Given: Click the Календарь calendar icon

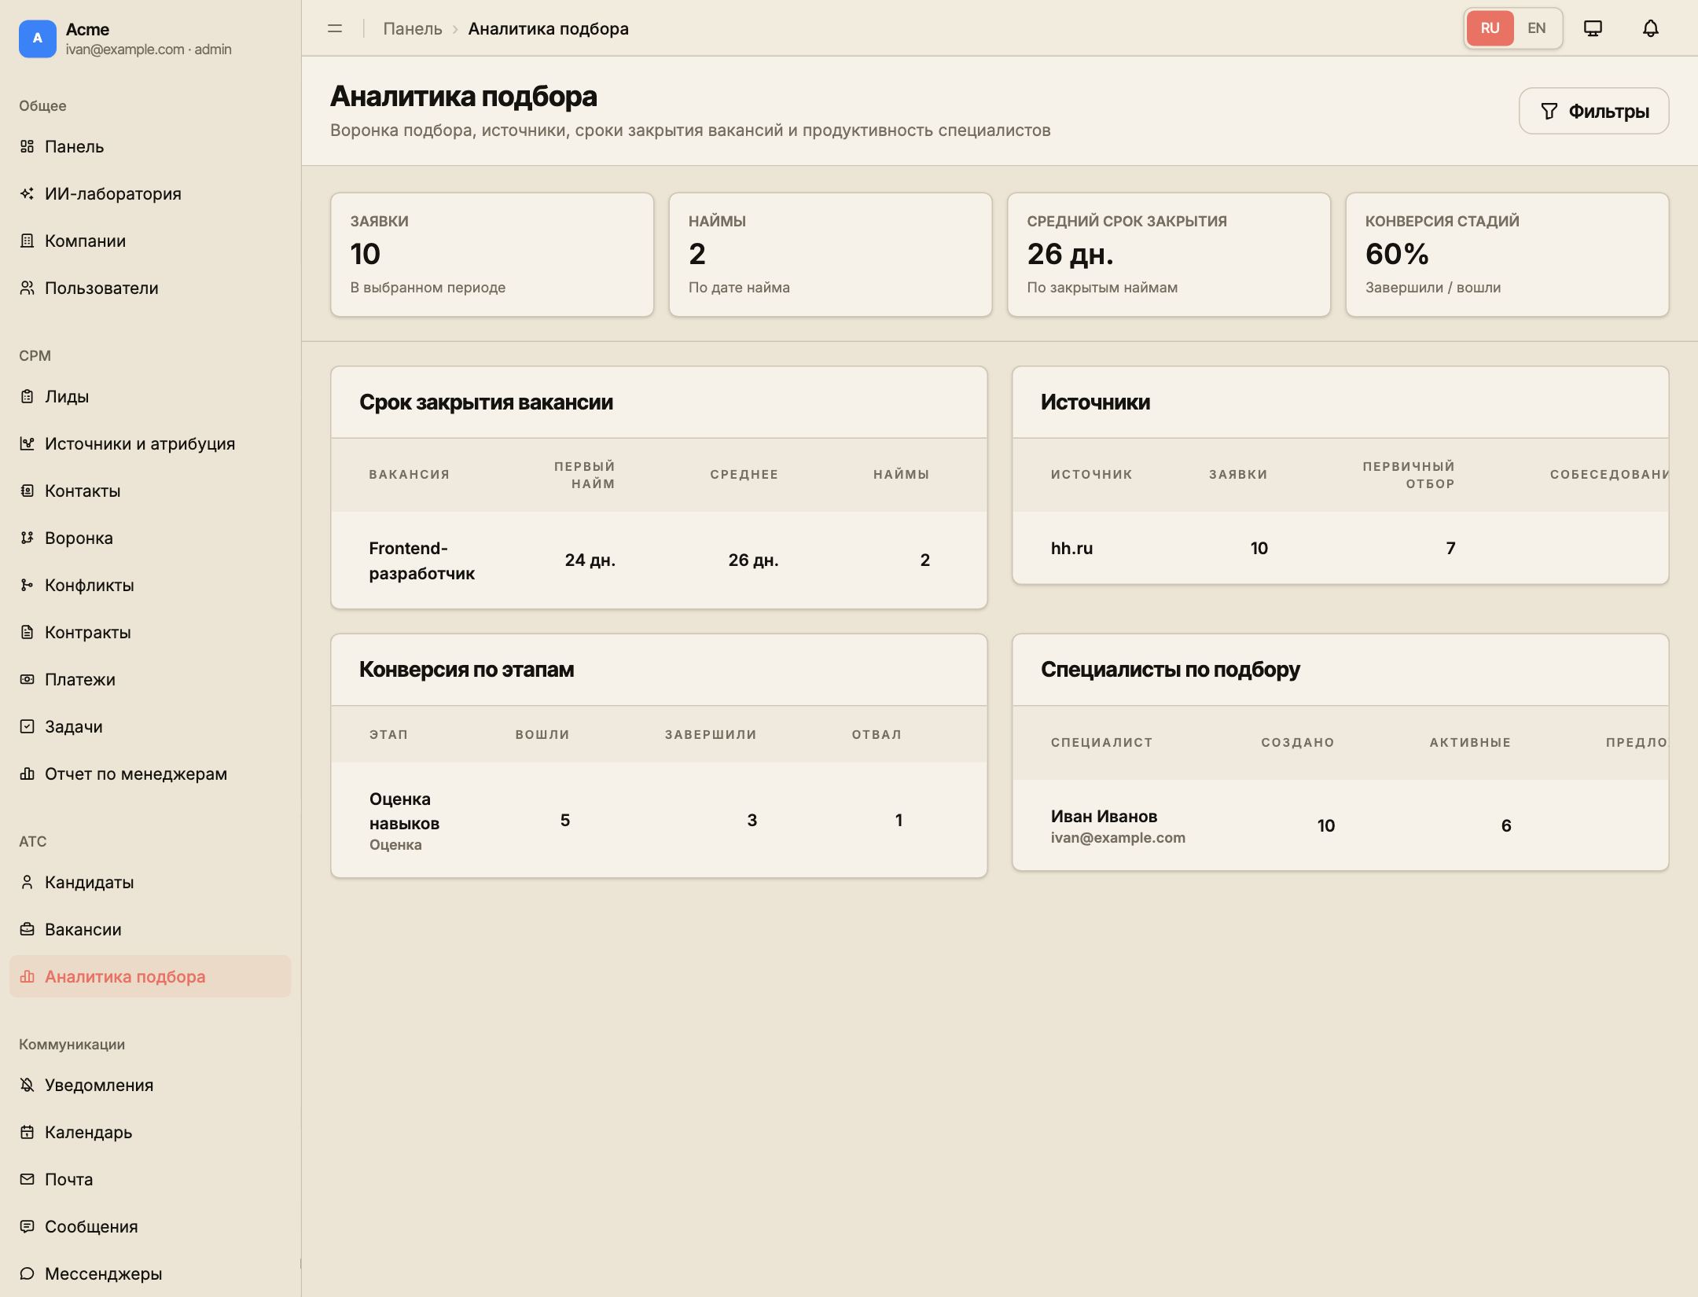Looking at the screenshot, I should (x=28, y=1132).
